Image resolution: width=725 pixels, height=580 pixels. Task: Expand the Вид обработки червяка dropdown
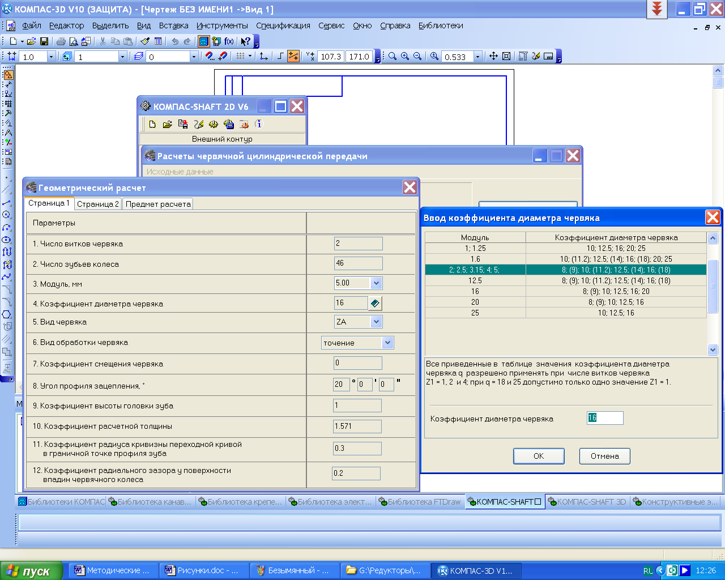coord(387,343)
